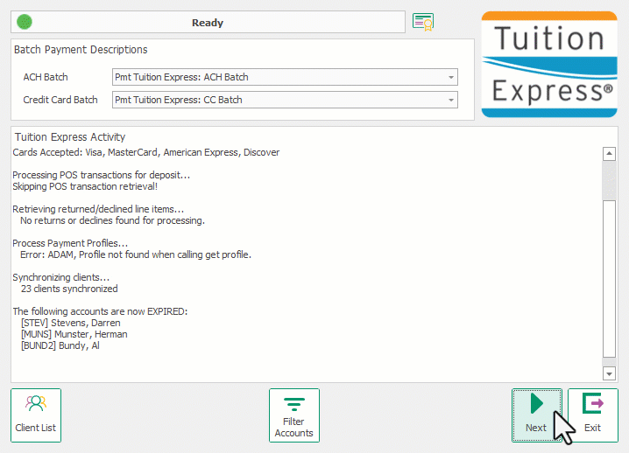Click "Processing POS transactions for deposit..." line
This screenshot has width=629, height=453.
[101, 176]
